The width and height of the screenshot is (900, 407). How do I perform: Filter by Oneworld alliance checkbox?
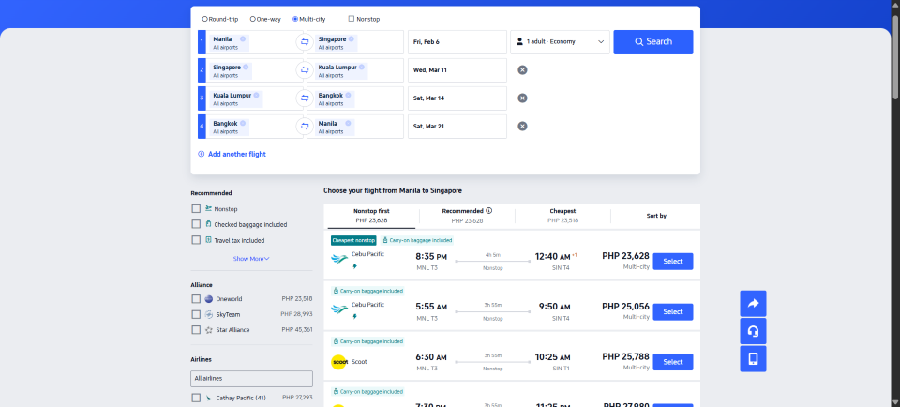pyautogui.click(x=196, y=299)
